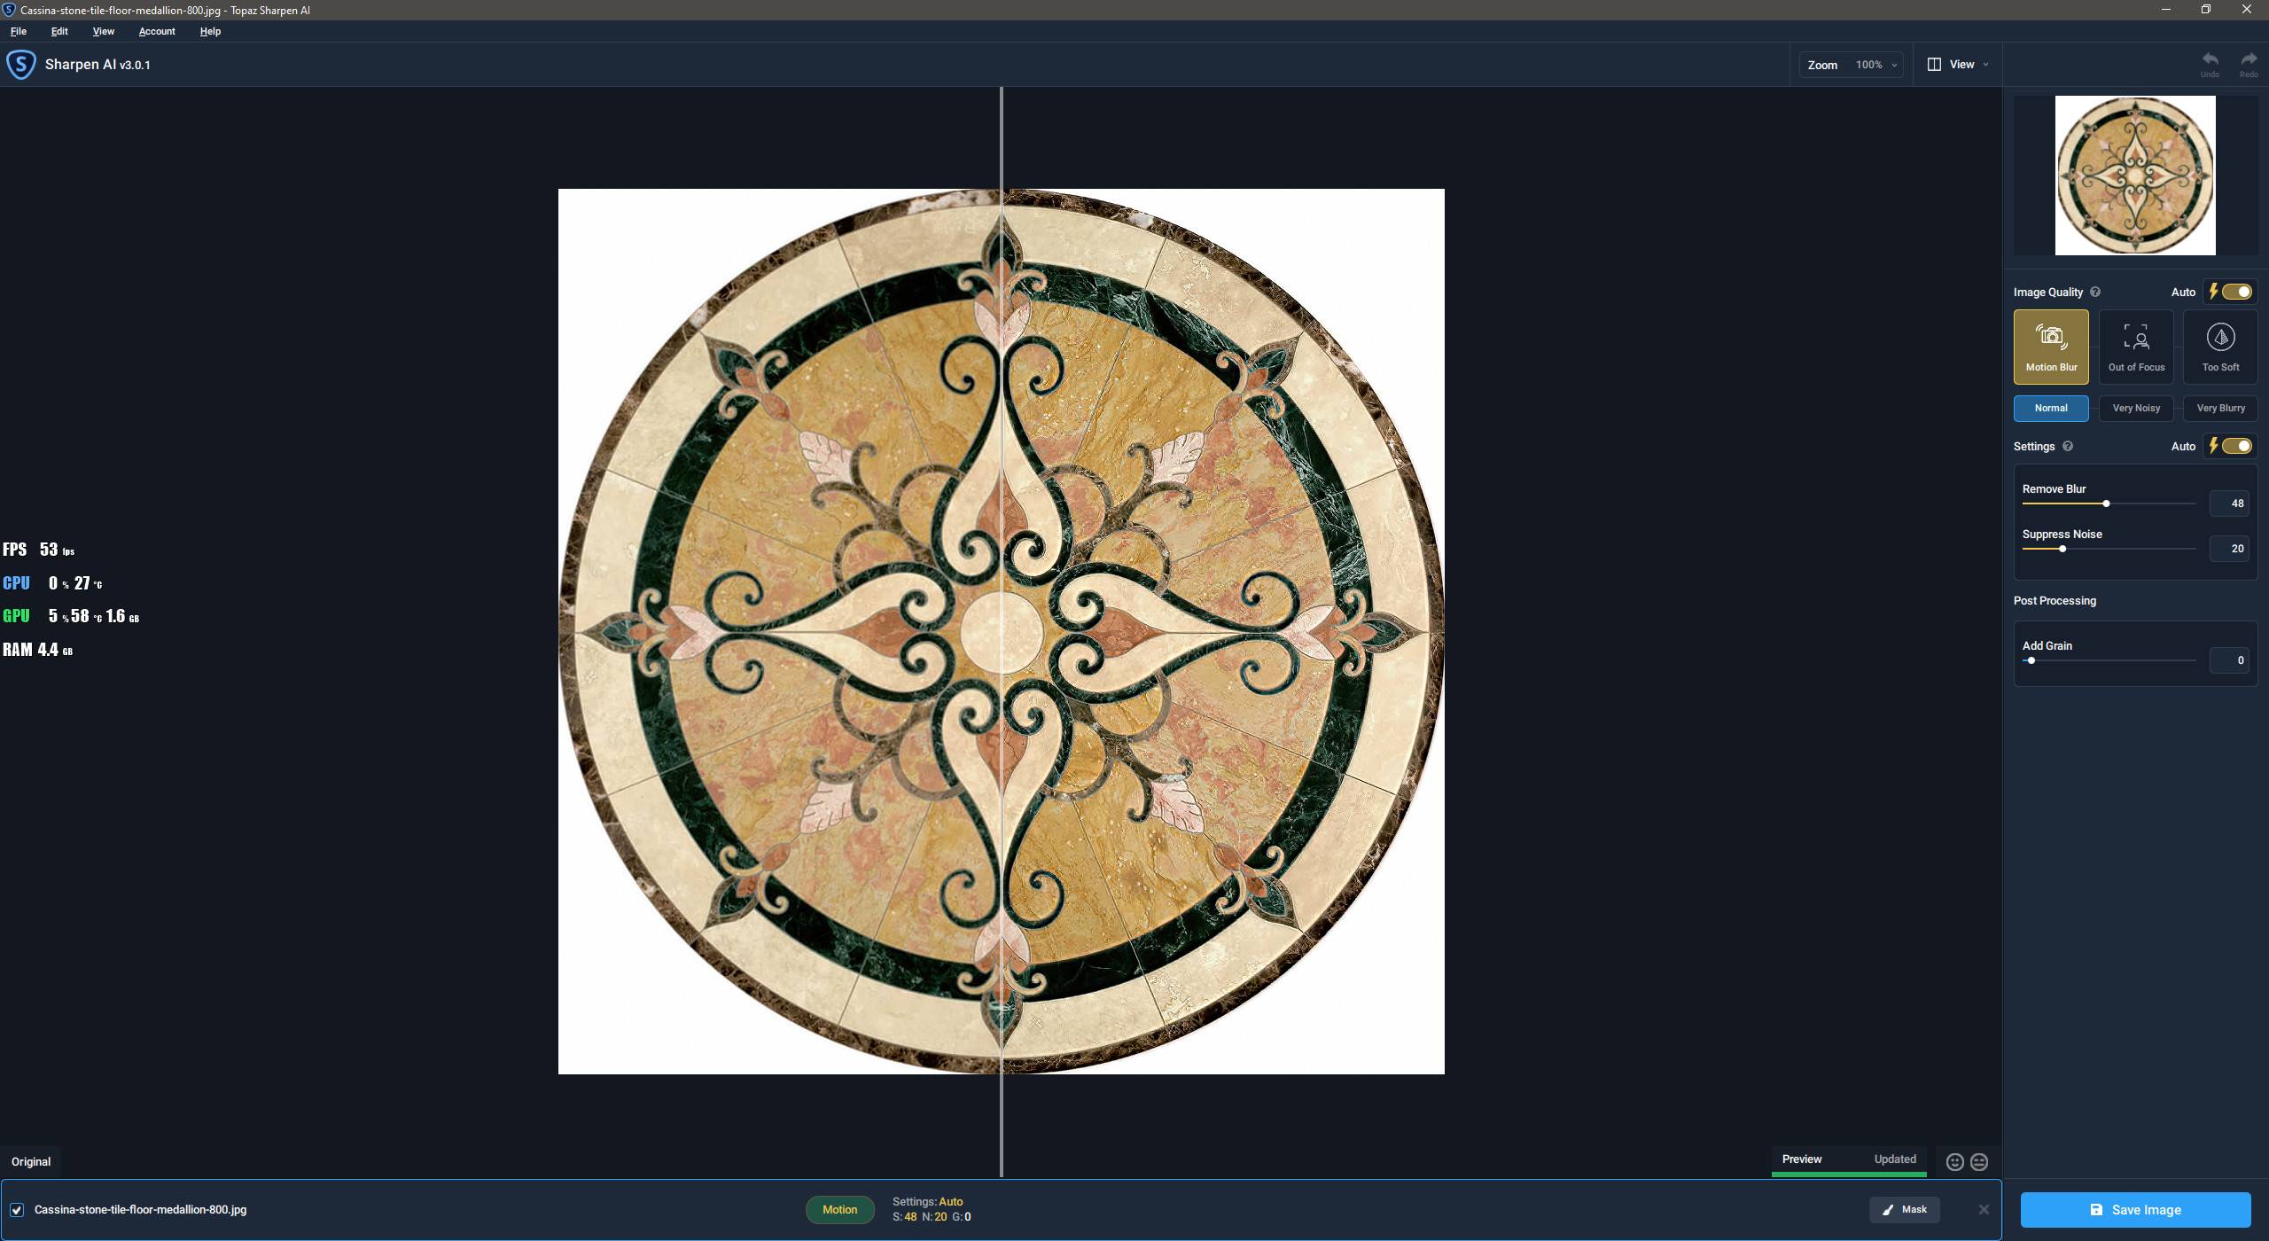
Task: Click the Cassina-stone-tile-floor-medallion-800.jpg file name
Action: [141, 1210]
